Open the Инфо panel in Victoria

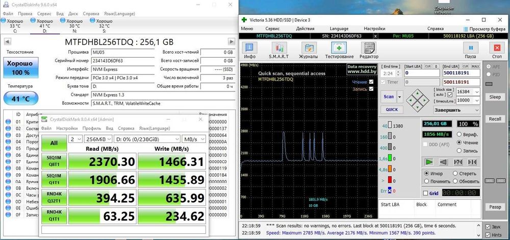click(249, 50)
